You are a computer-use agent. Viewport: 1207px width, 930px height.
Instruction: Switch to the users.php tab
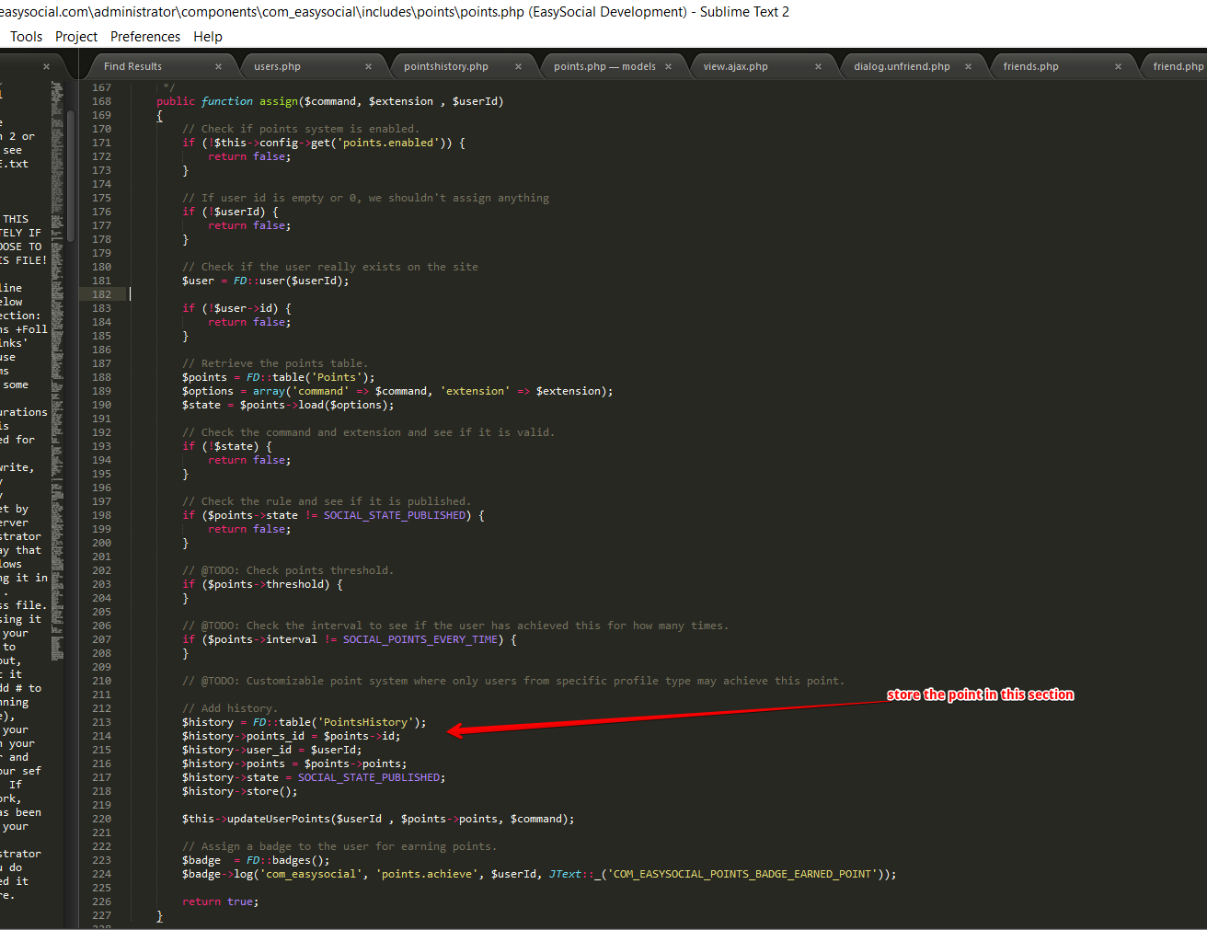point(277,66)
